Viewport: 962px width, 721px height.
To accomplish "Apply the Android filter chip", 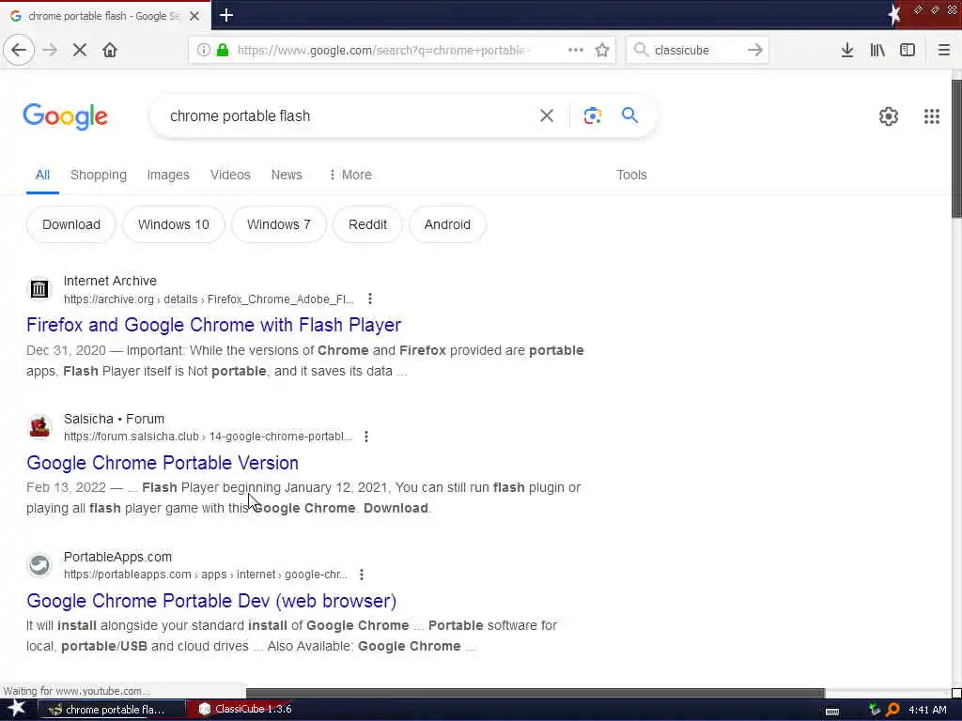I will pos(447,224).
